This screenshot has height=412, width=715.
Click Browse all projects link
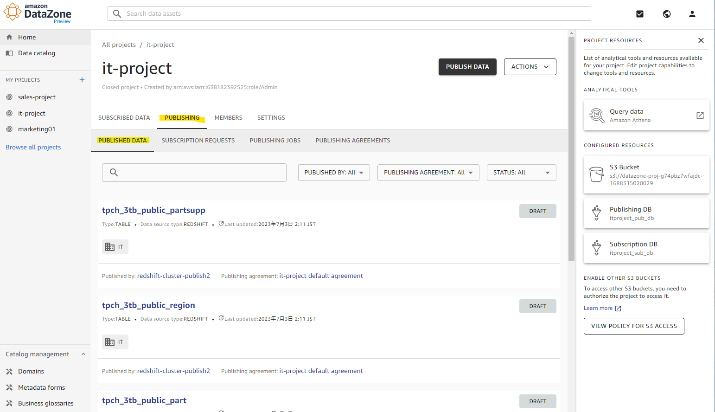(x=33, y=147)
